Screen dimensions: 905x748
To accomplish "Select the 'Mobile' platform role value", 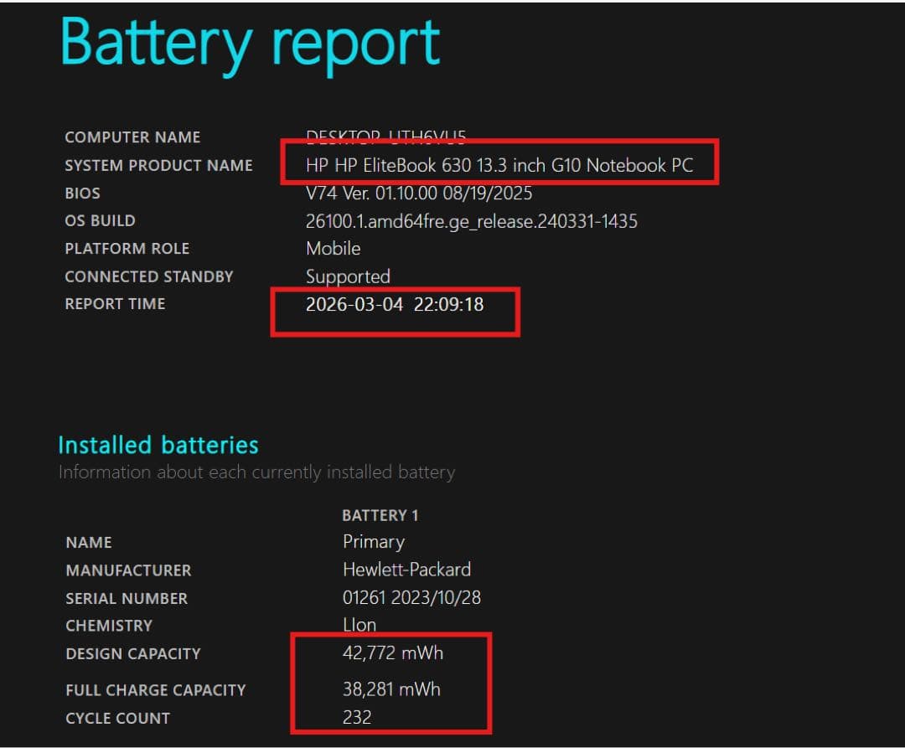I will pyautogui.click(x=333, y=249).
